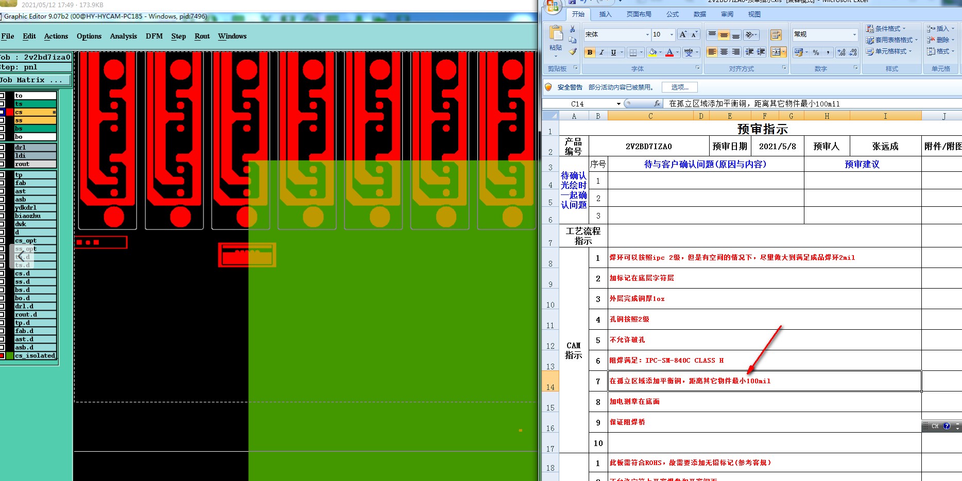Open the Rout menu in Graphic Editor
Viewport: 962px width, 481px height.
202,37
